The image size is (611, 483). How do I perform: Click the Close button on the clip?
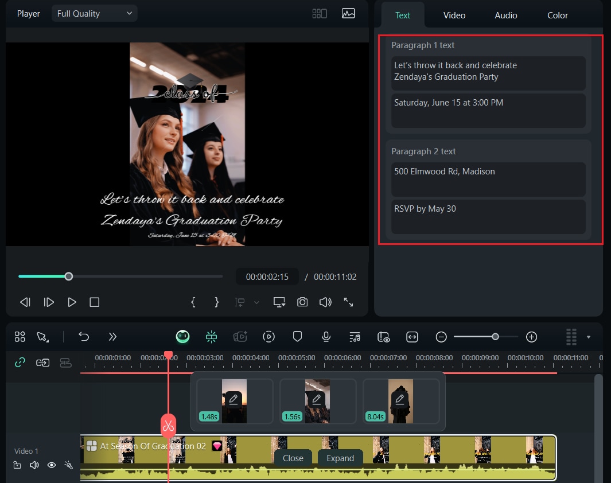293,458
